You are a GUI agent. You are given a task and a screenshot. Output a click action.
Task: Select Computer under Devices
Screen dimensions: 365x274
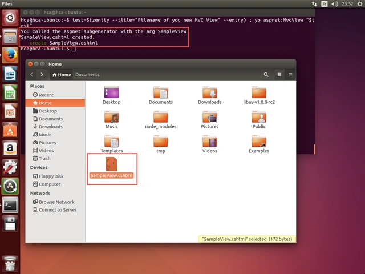pyautogui.click(x=55, y=184)
